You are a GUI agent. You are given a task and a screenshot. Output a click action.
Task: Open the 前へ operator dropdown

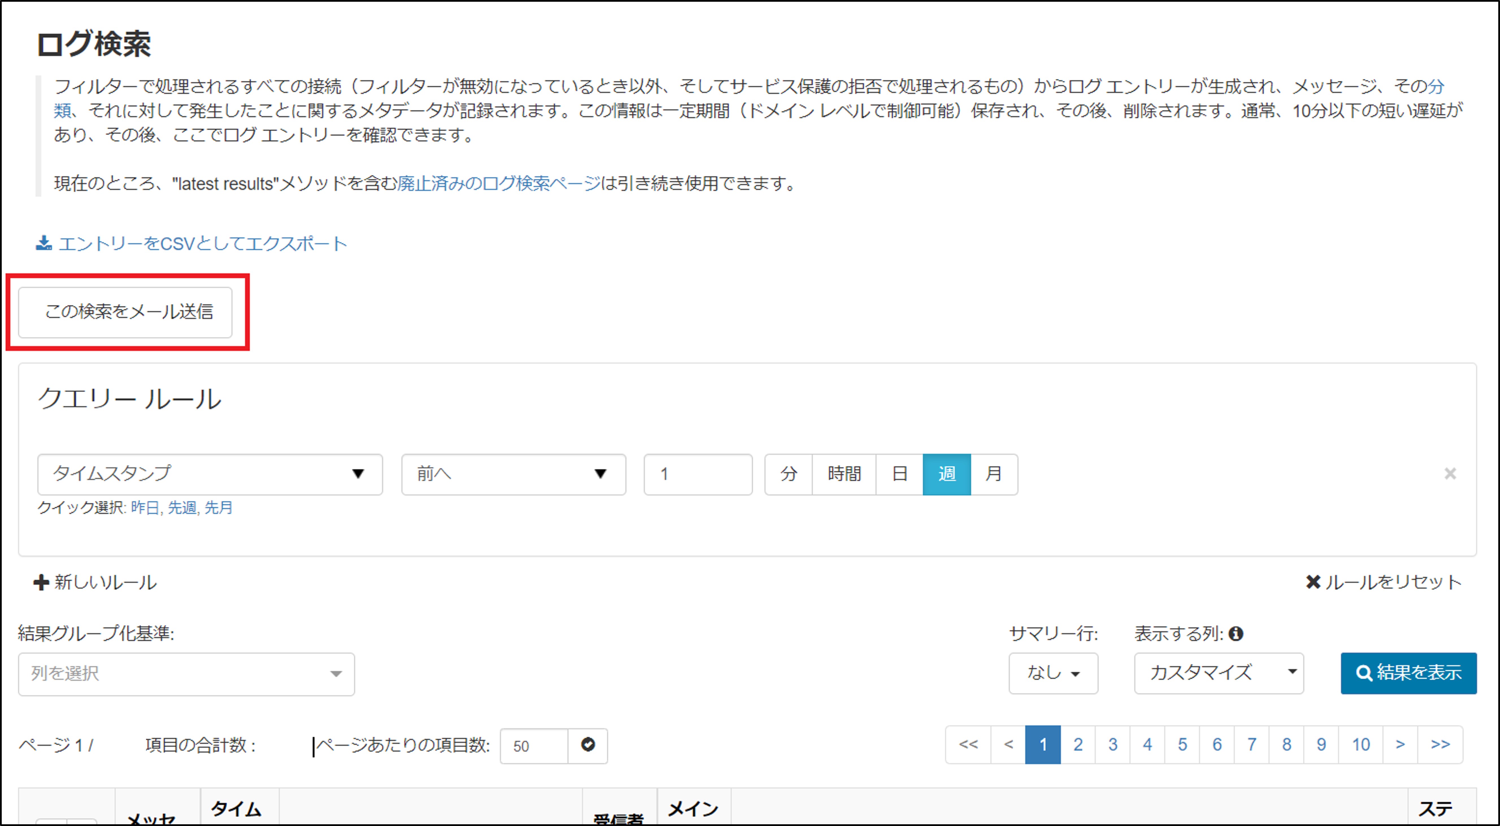pyautogui.click(x=513, y=474)
